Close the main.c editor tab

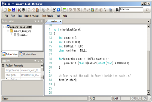[60, 22]
